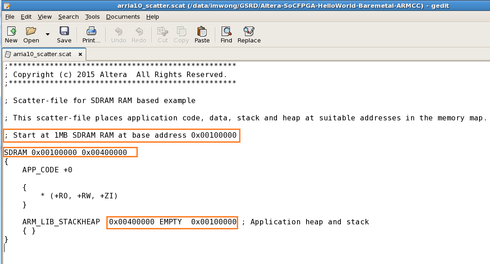The height and width of the screenshot is (264, 490).
Task: Open the Help menu
Action: click(x=152, y=17)
